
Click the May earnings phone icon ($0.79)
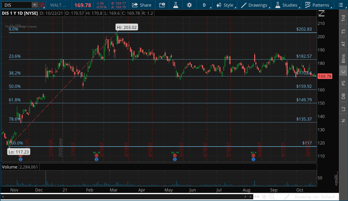coord(175,156)
